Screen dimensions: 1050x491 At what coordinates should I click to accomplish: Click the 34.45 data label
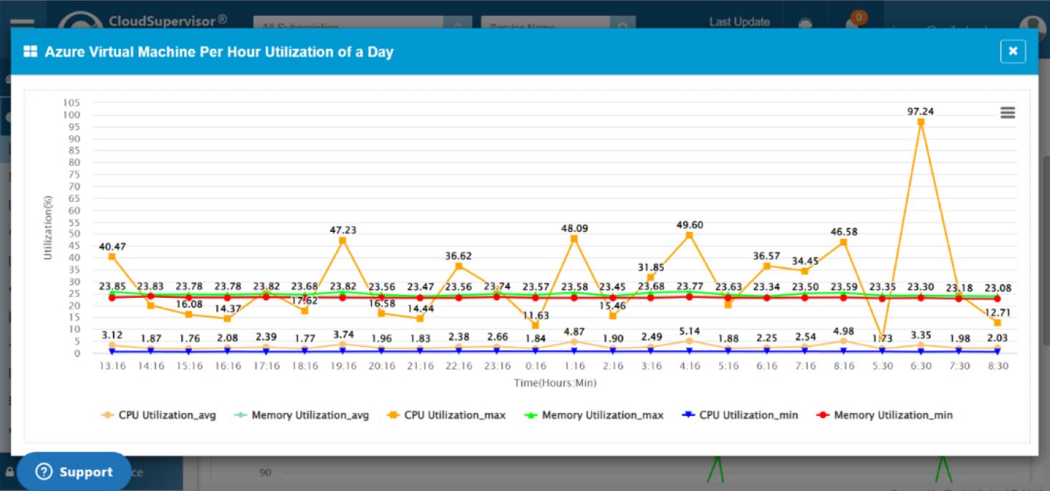pos(805,261)
